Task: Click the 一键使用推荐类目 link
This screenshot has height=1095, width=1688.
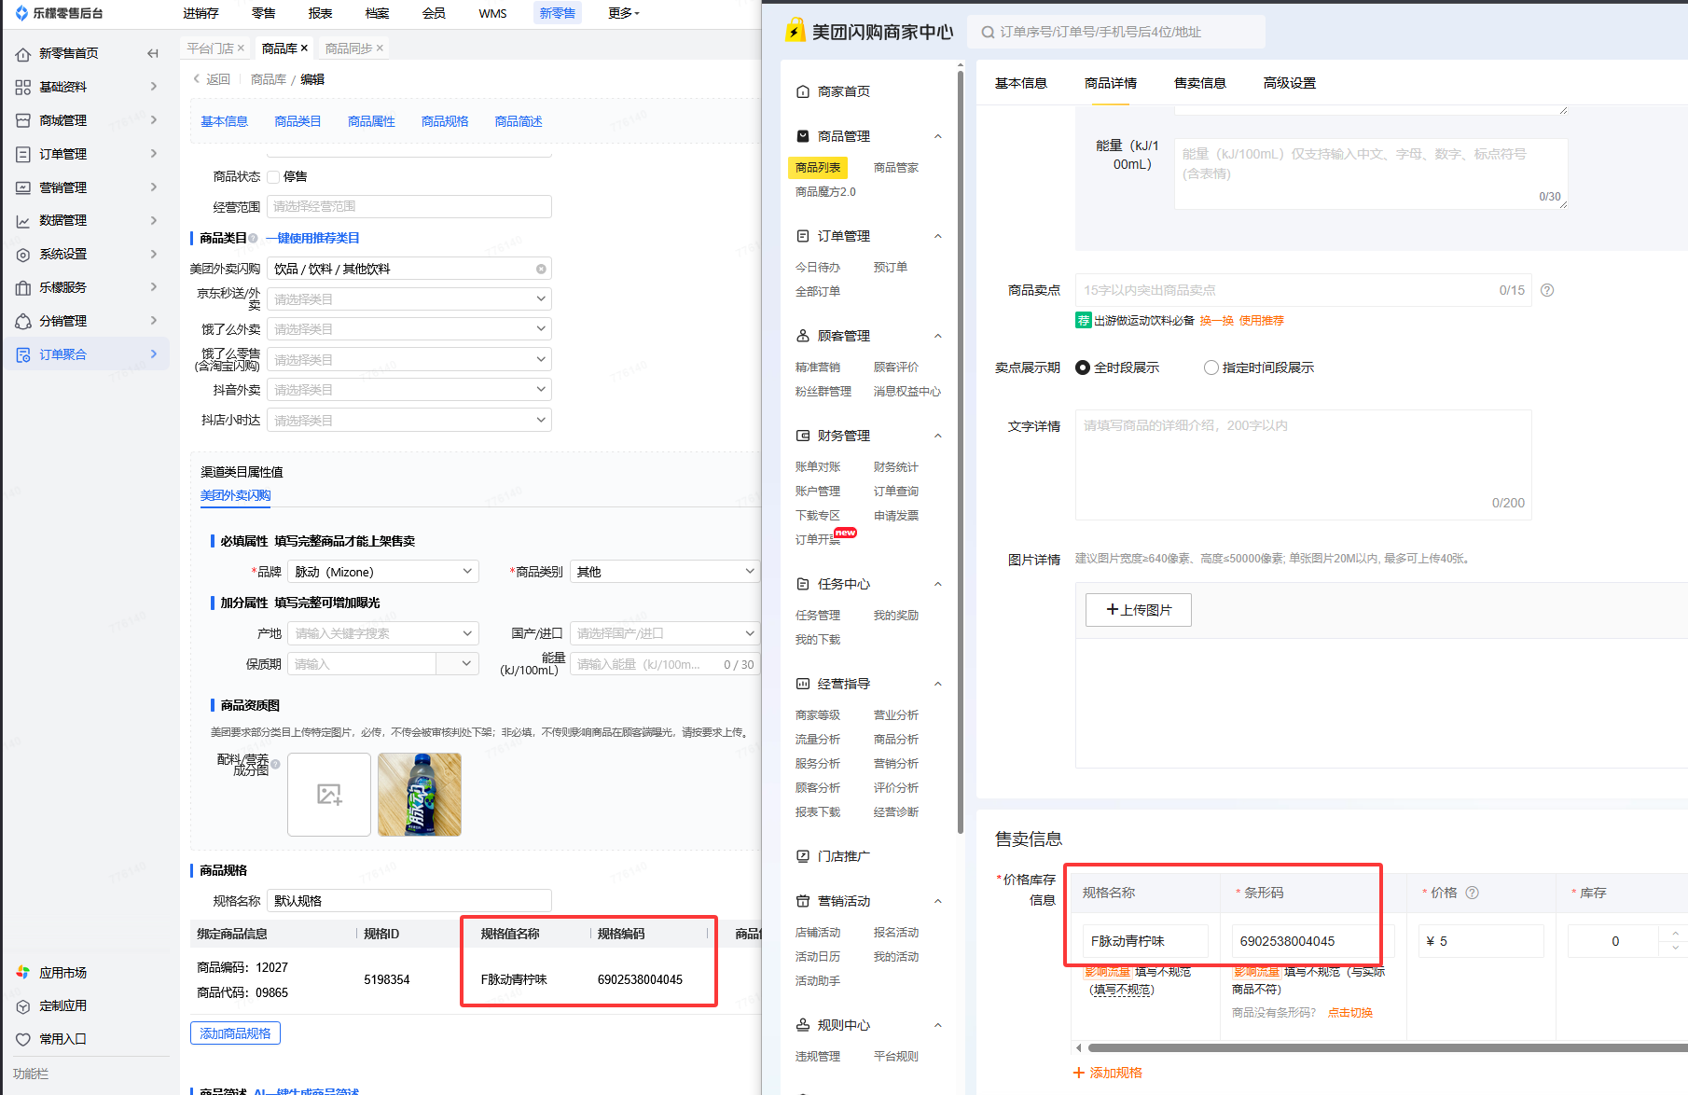Action: pos(313,239)
